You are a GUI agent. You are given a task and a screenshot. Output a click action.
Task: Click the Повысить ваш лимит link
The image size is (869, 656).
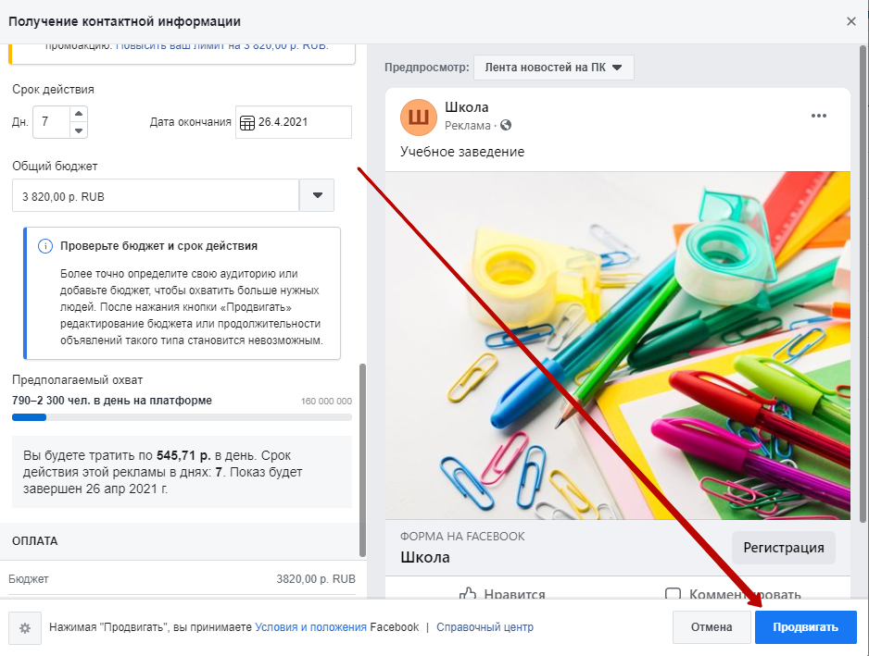[222, 46]
